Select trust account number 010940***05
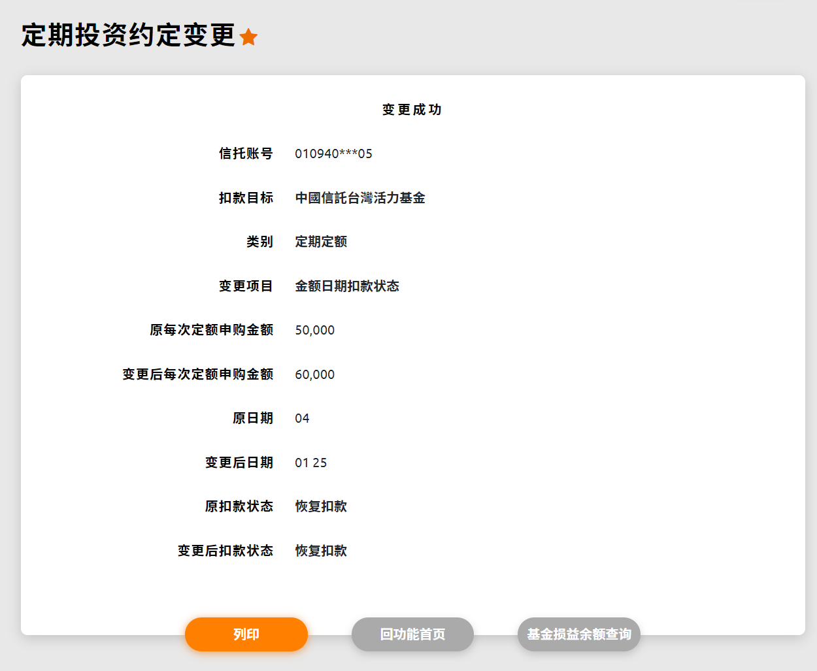This screenshot has width=817, height=671. click(x=333, y=154)
